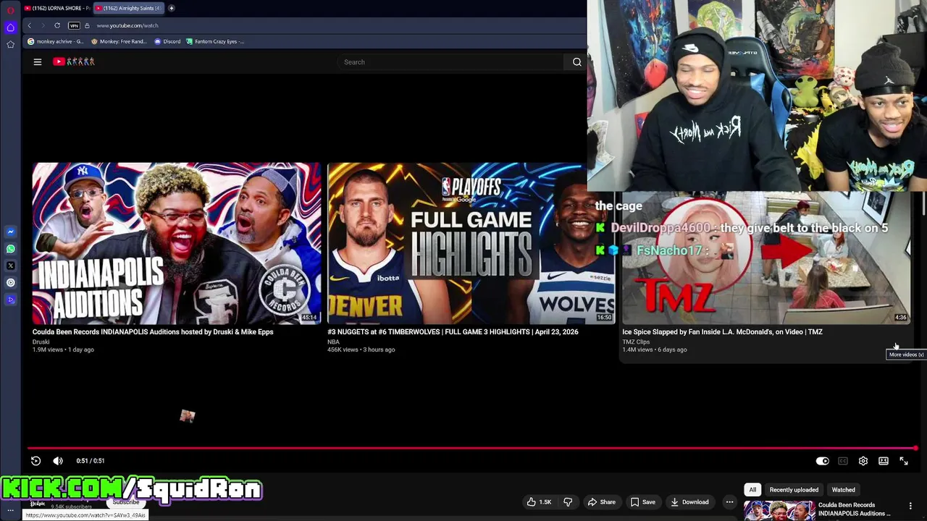Enter full screen mode
927x521 pixels.
904,461
